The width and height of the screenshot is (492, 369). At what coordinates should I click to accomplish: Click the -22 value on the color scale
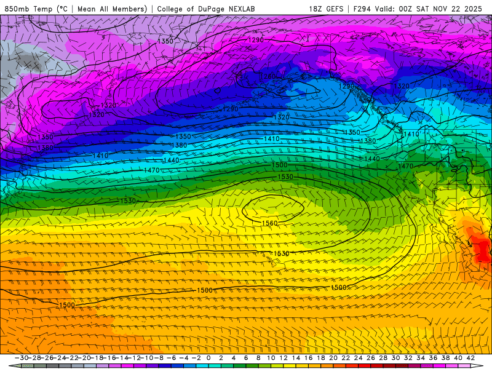[71, 358]
